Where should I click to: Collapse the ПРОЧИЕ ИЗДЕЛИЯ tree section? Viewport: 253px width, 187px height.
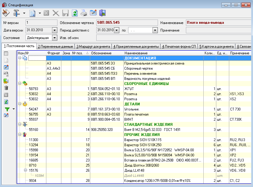(x=20, y=134)
